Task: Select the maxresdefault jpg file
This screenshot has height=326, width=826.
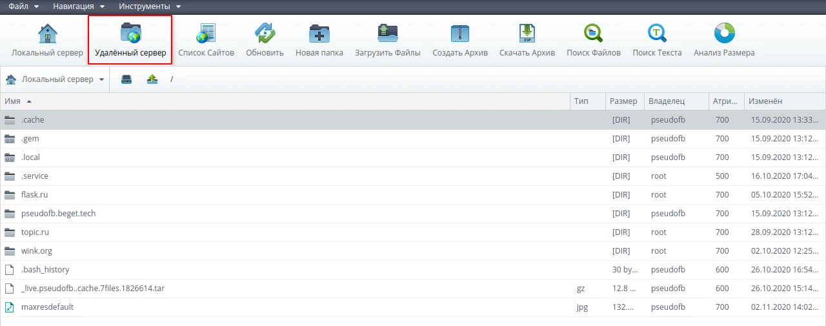Action: (x=47, y=307)
